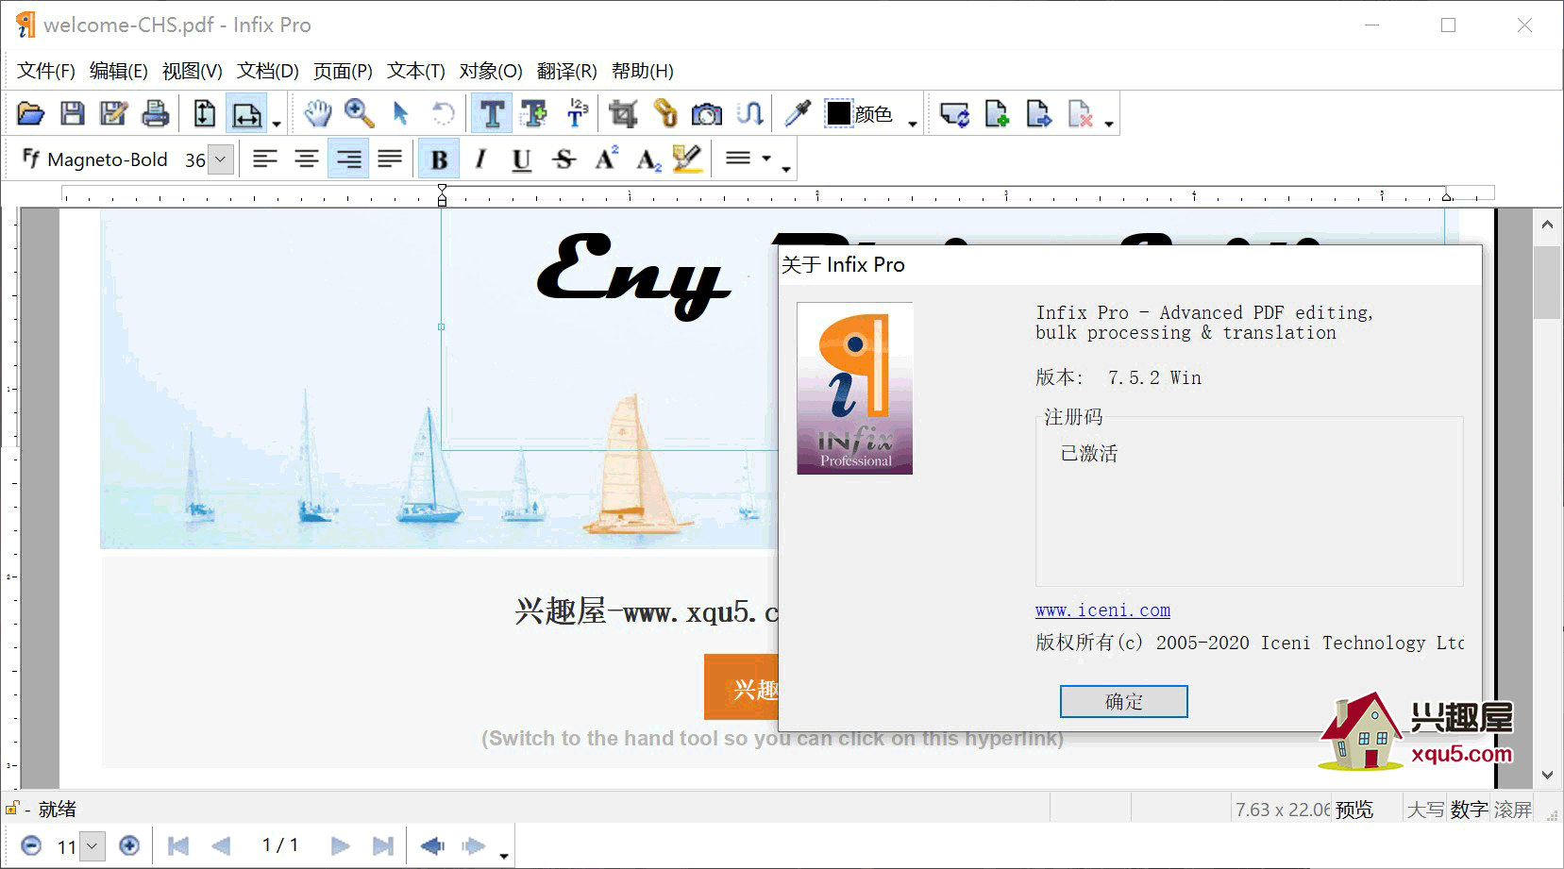Expand the navigation toolbar overflow arrow
This screenshot has height=869, width=1564.
(x=504, y=856)
